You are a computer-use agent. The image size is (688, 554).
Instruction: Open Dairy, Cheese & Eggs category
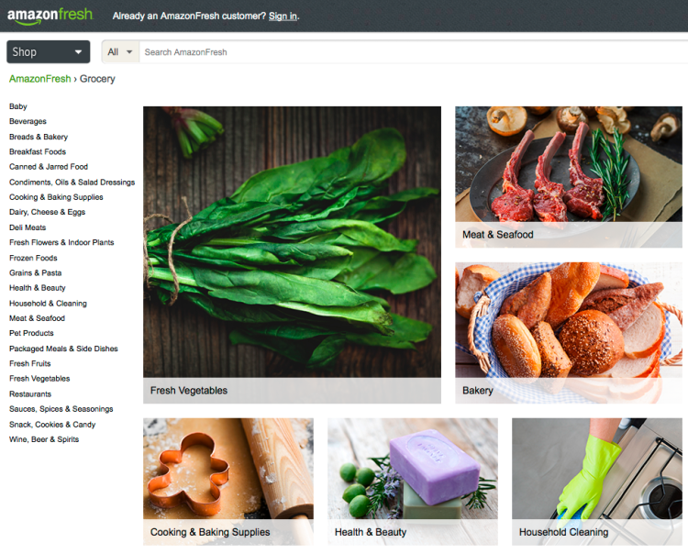[x=47, y=212]
